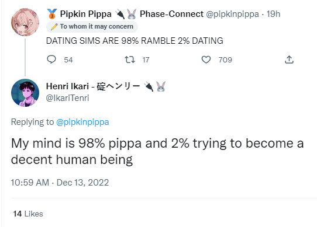Open Henri Ikari's profile picture

[x=25, y=93]
